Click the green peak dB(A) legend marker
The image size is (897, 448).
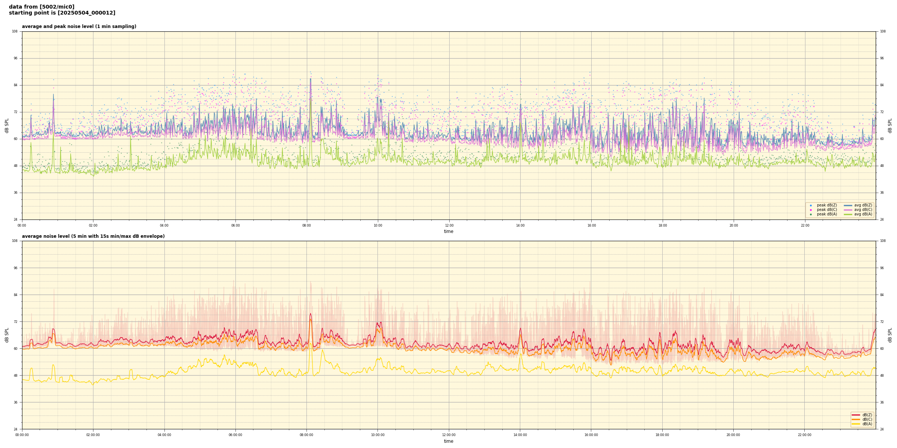coord(811,214)
